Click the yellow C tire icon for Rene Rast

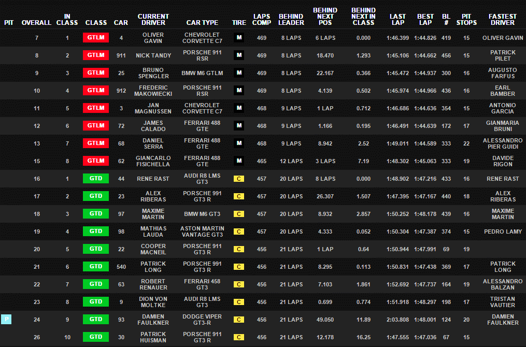(239, 179)
